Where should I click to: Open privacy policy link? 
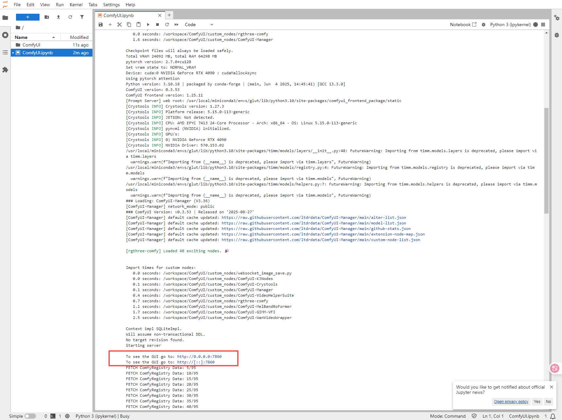click(511, 402)
